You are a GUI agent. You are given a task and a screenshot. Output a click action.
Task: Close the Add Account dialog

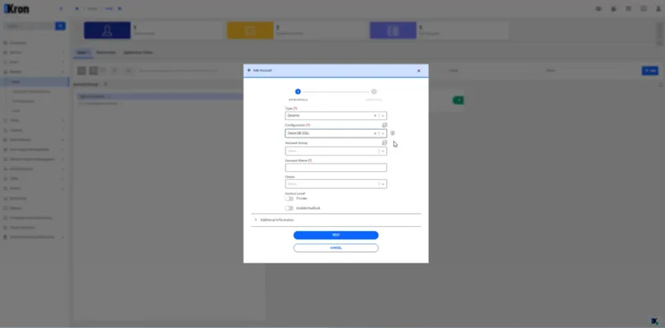tap(419, 71)
